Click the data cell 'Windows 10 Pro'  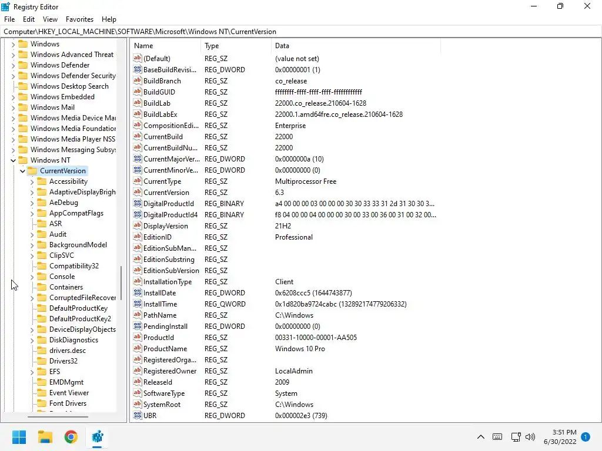tap(300, 349)
